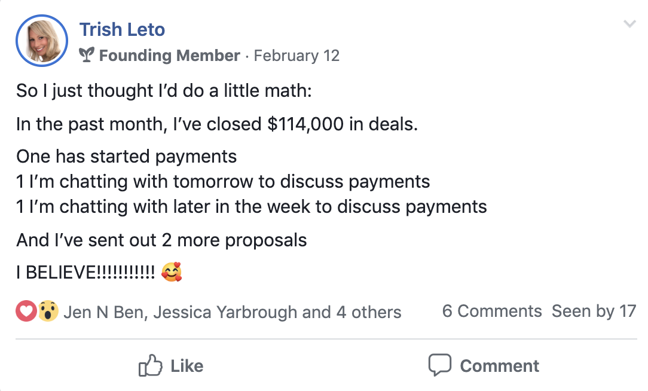Click the wow face reaction icon

[x=48, y=311]
